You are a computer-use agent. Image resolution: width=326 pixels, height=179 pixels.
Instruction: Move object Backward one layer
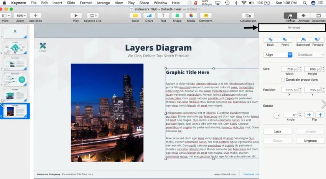(303, 40)
